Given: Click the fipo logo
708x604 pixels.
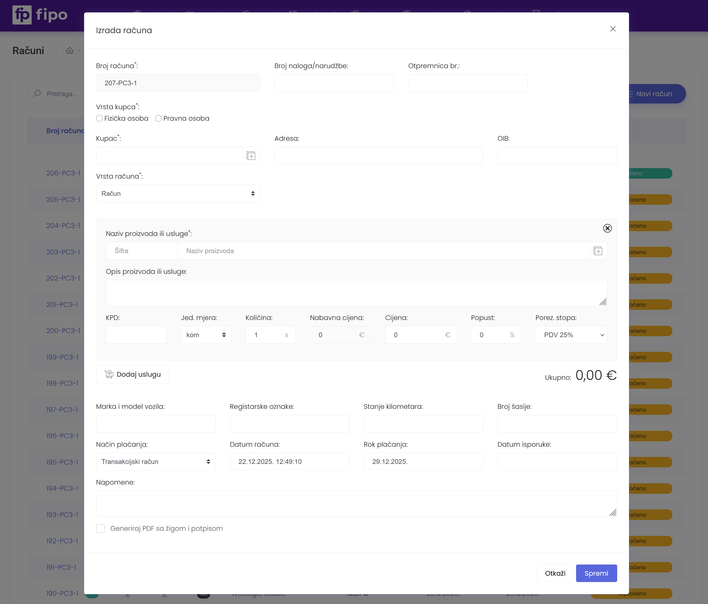Looking at the screenshot, I should pyautogui.click(x=40, y=15).
